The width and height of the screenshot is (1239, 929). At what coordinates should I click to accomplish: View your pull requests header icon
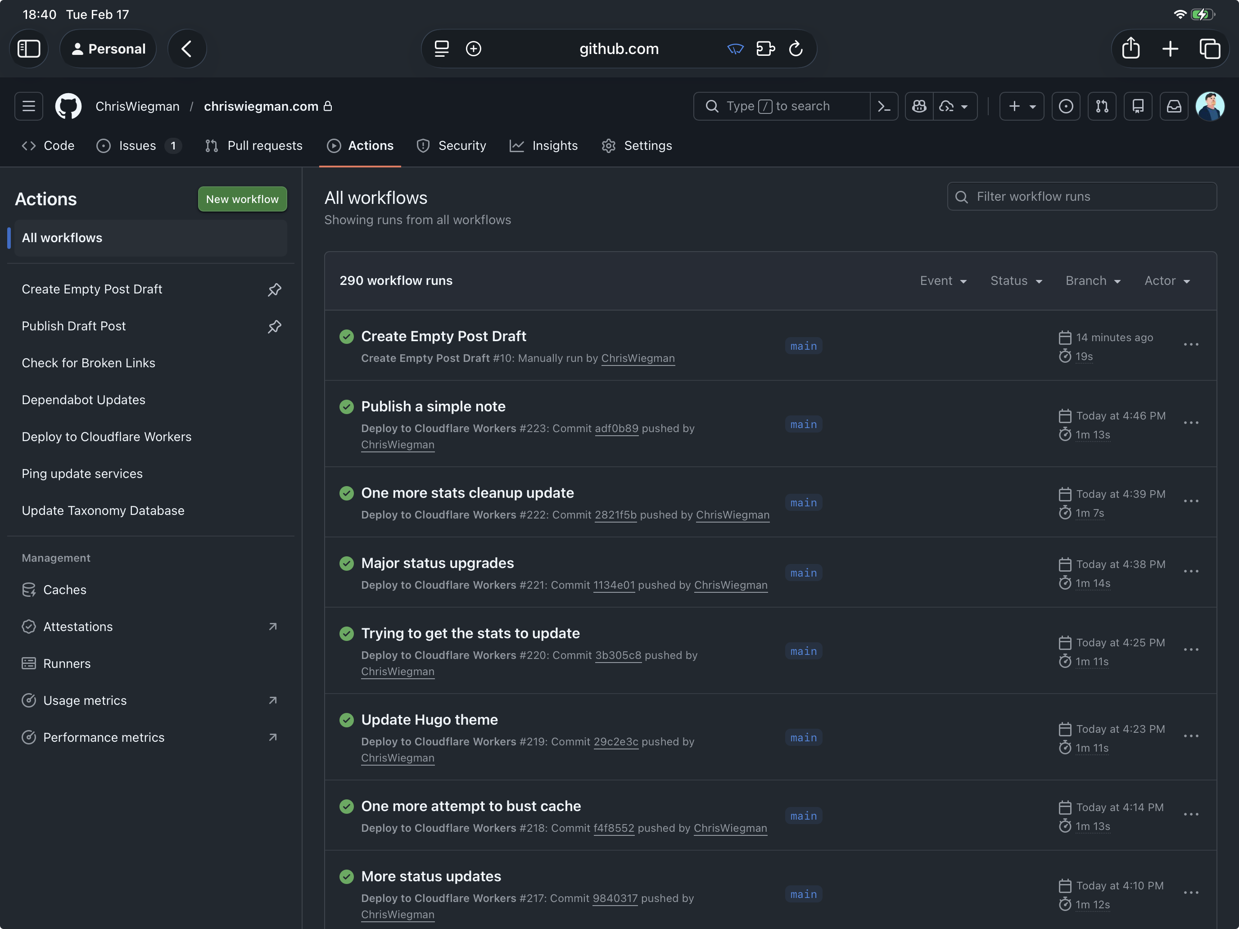[x=1102, y=106]
